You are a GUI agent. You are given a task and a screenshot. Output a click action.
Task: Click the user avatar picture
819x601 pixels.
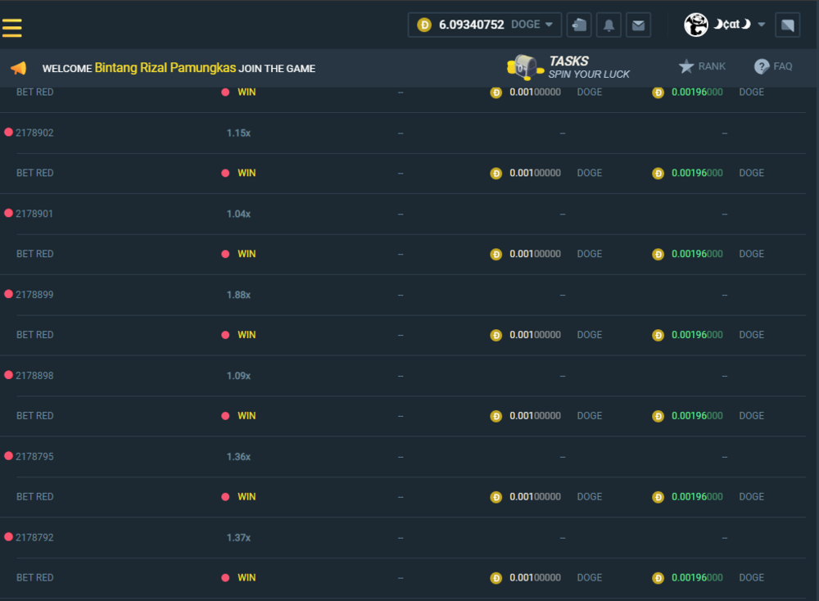696,25
